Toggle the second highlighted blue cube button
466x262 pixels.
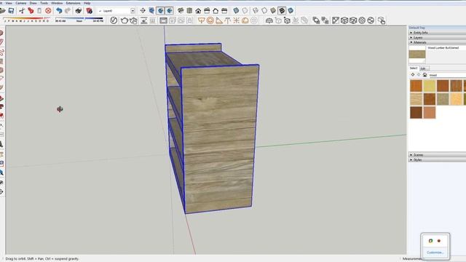pos(170,11)
